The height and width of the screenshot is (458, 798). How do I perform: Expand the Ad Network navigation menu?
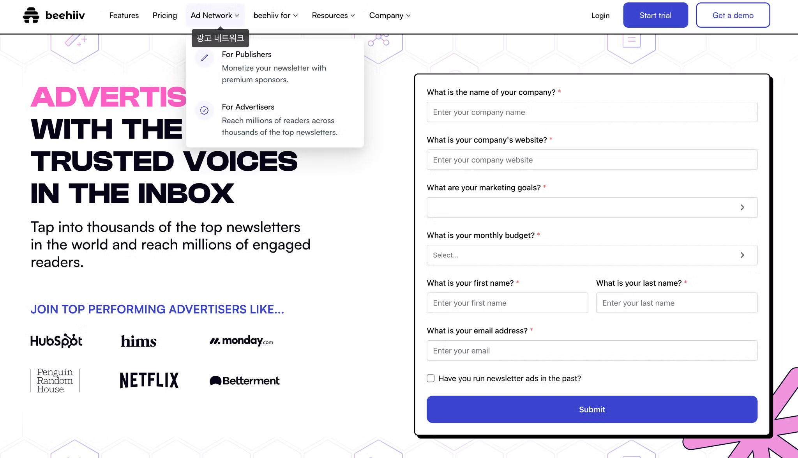(x=215, y=15)
